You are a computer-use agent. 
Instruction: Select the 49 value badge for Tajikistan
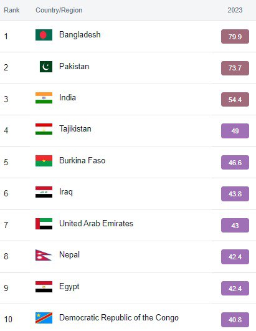click(x=235, y=131)
